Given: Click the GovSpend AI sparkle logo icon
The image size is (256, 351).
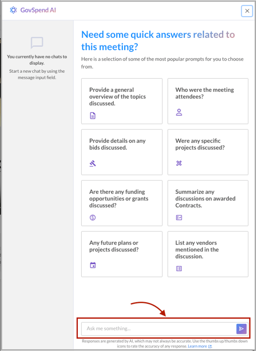Looking at the screenshot, I should [14, 10].
